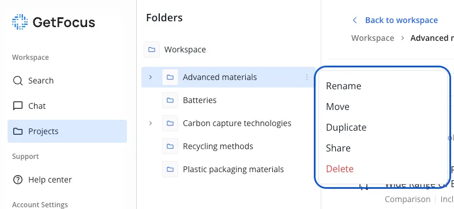Open Projects in the sidebar

coord(67,131)
